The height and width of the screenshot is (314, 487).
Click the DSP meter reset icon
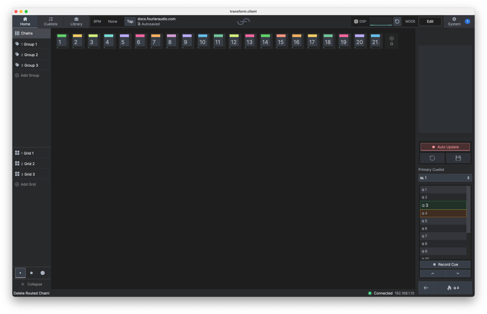(x=397, y=21)
